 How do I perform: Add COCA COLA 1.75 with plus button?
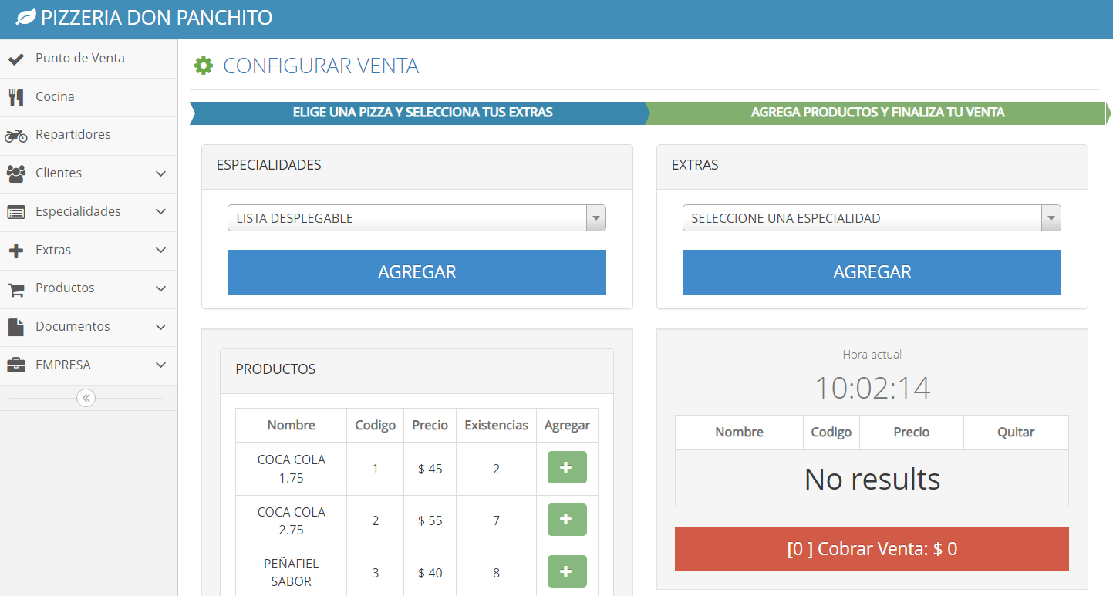click(566, 468)
